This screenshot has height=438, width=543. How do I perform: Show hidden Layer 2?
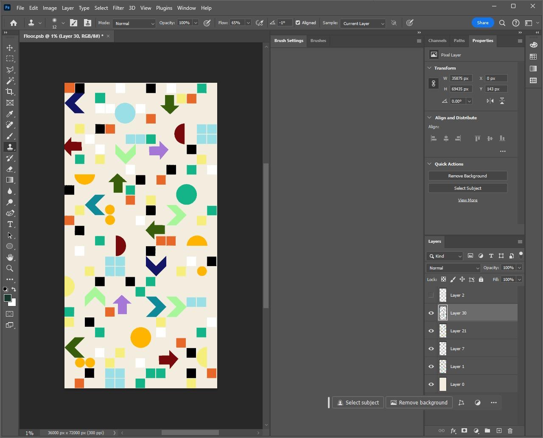pyautogui.click(x=431, y=295)
